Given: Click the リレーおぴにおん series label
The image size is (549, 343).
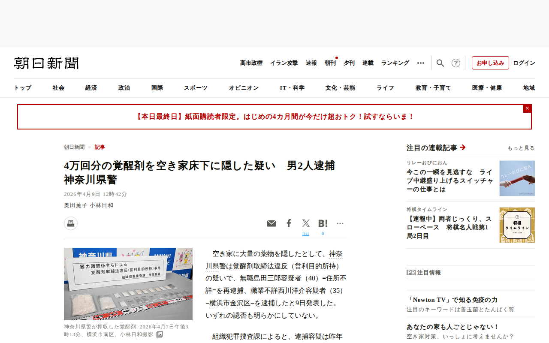Looking at the screenshot, I should 427,163.
